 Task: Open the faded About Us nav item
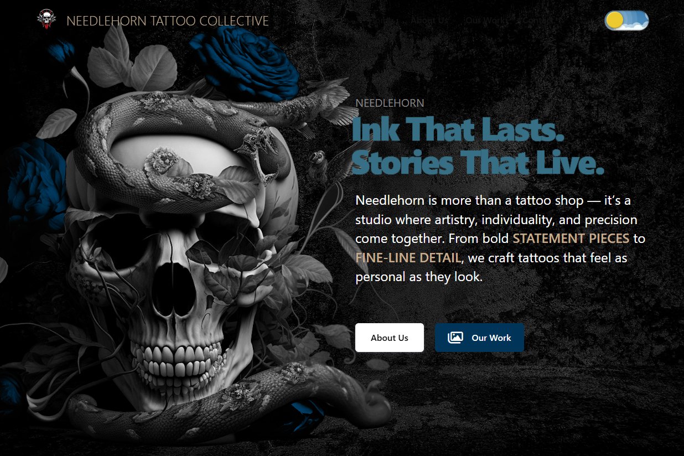(x=429, y=20)
